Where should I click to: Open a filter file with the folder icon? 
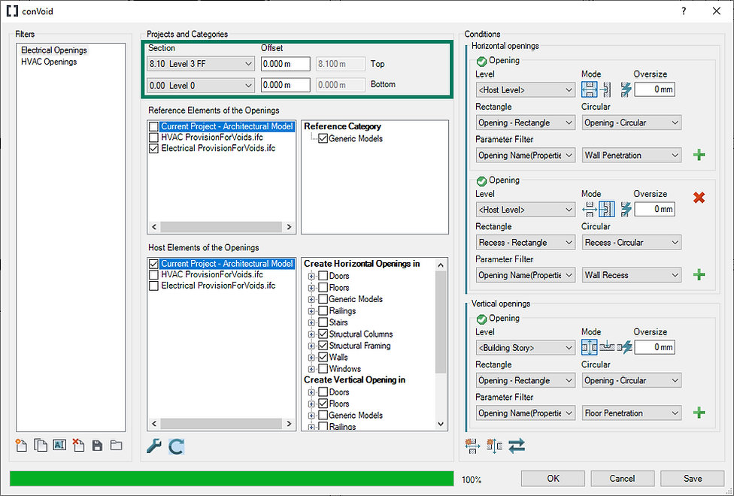[116, 445]
